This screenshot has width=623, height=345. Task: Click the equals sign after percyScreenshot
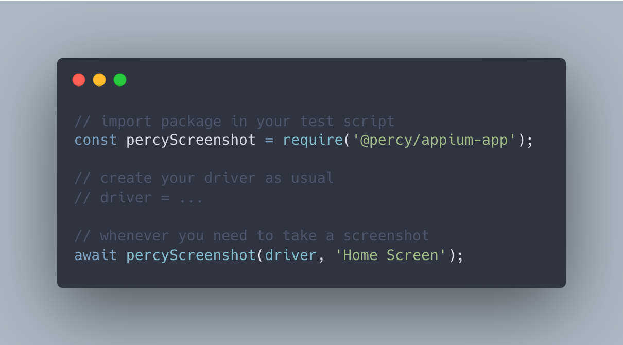click(x=269, y=141)
